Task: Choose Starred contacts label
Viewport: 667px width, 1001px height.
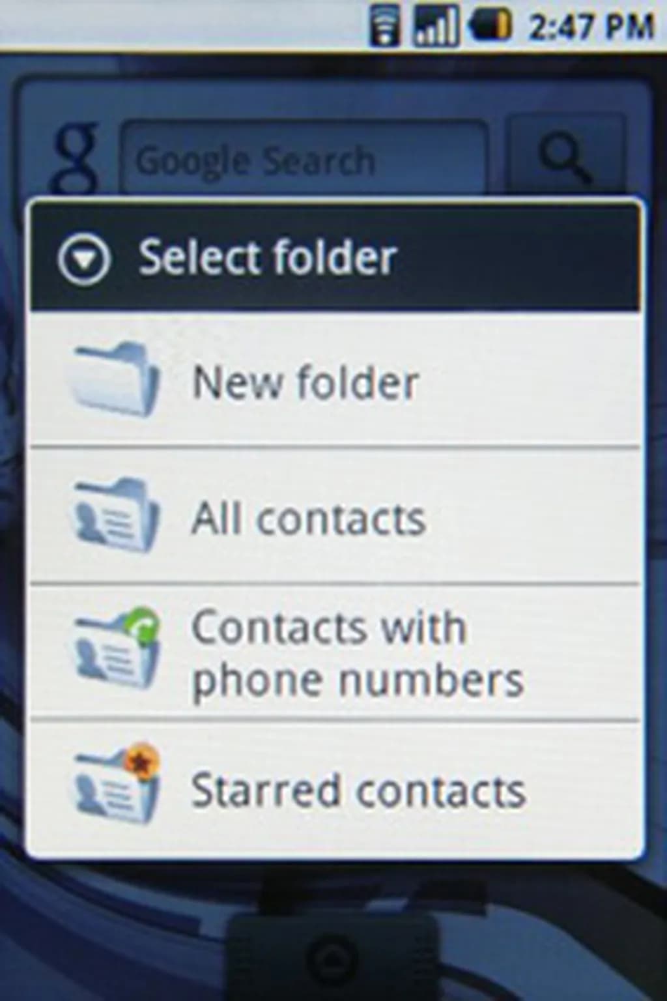Action: (x=358, y=790)
